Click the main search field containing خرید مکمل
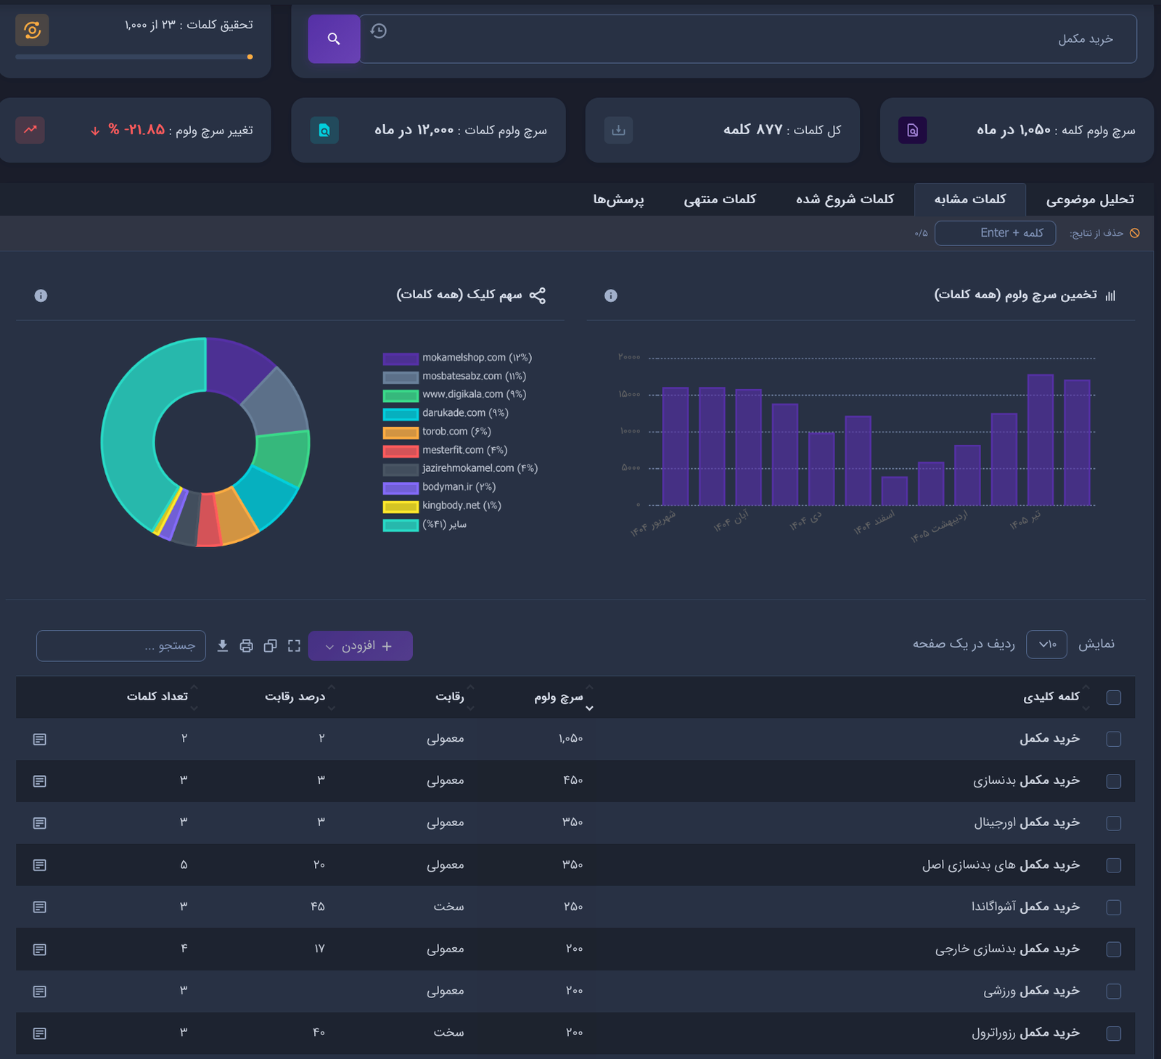 pos(748,38)
